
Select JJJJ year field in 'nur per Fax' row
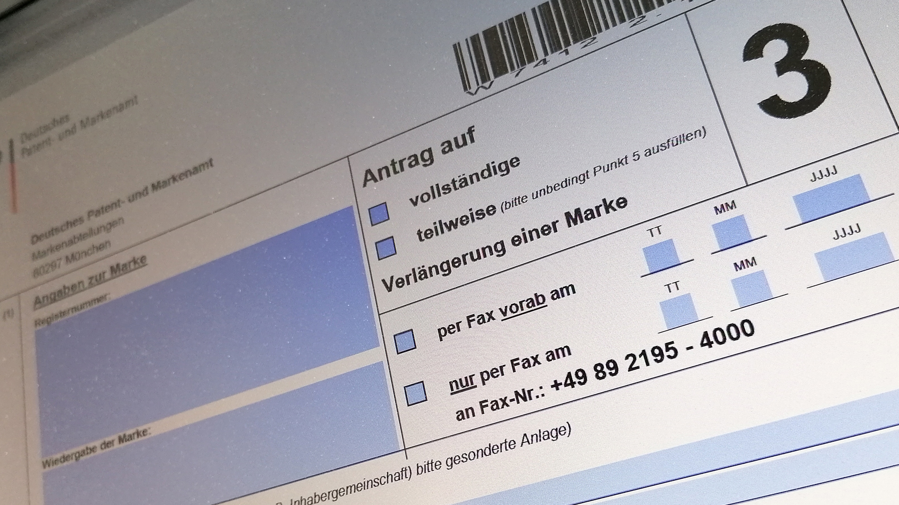[x=855, y=256]
